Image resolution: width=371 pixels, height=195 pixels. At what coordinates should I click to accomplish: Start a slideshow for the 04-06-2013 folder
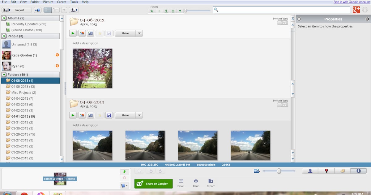73,33
